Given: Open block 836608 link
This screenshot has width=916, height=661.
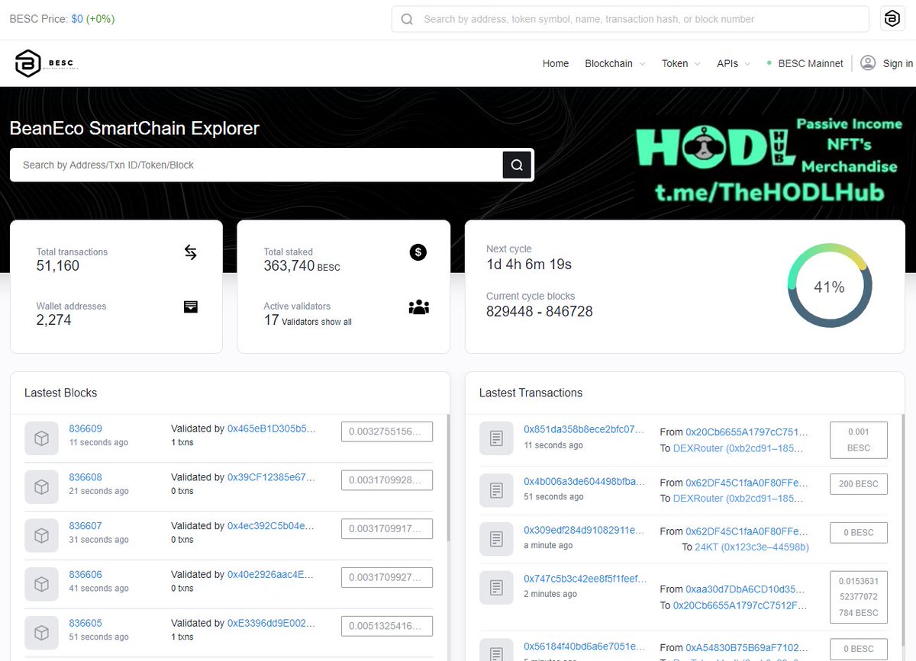Looking at the screenshot, I should (x=85, y=477).
